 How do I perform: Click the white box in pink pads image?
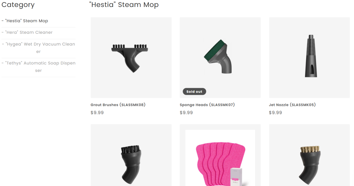click(x=236, y=177)
